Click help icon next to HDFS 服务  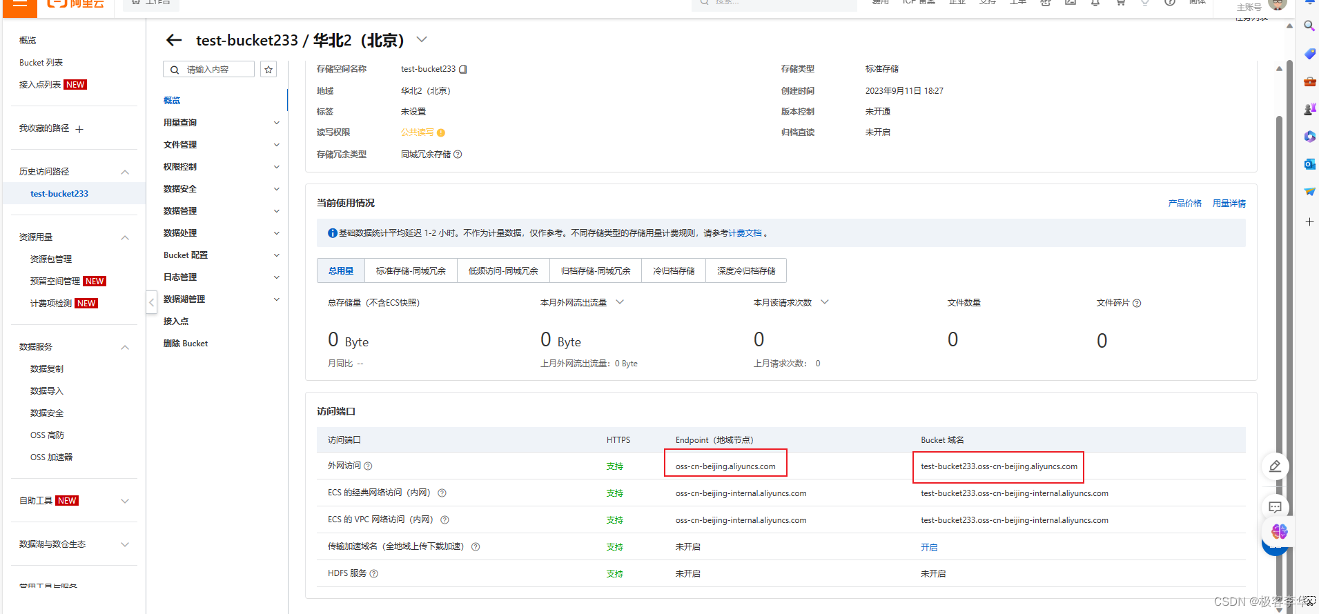(x=374, y=574)
